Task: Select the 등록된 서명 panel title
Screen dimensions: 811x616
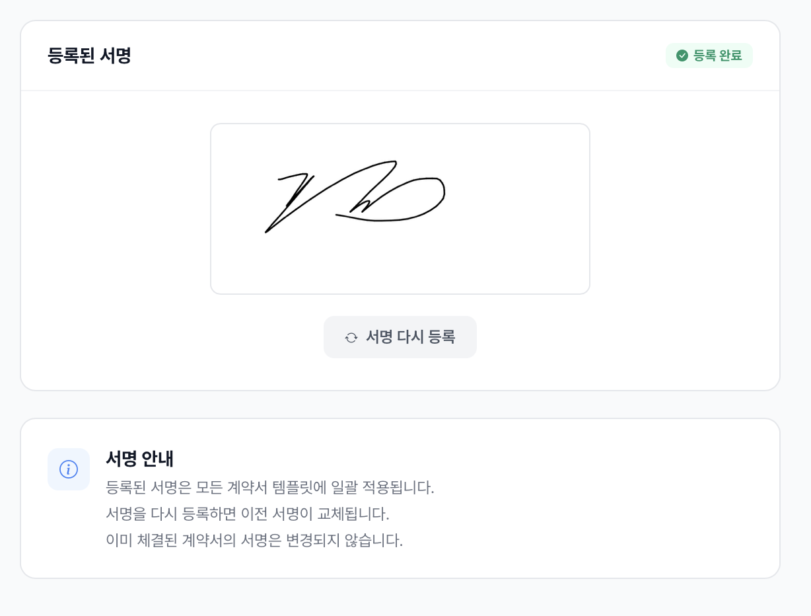Action: coord(90,56)
